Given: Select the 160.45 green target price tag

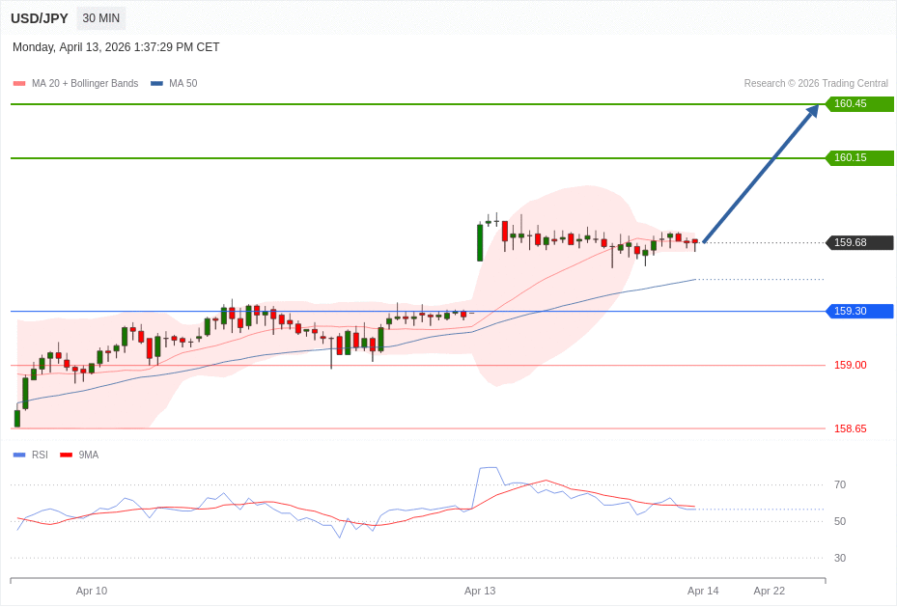Looking at the screenshot, I should tap(859, 104).
